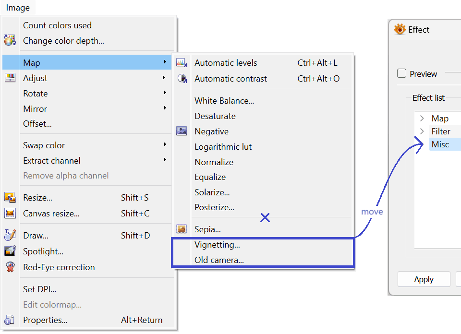Screen dimensions: 461x334
Task: Click the Automatic levels histogram icon
Action: pyautogui.click(x=182, y=62)
